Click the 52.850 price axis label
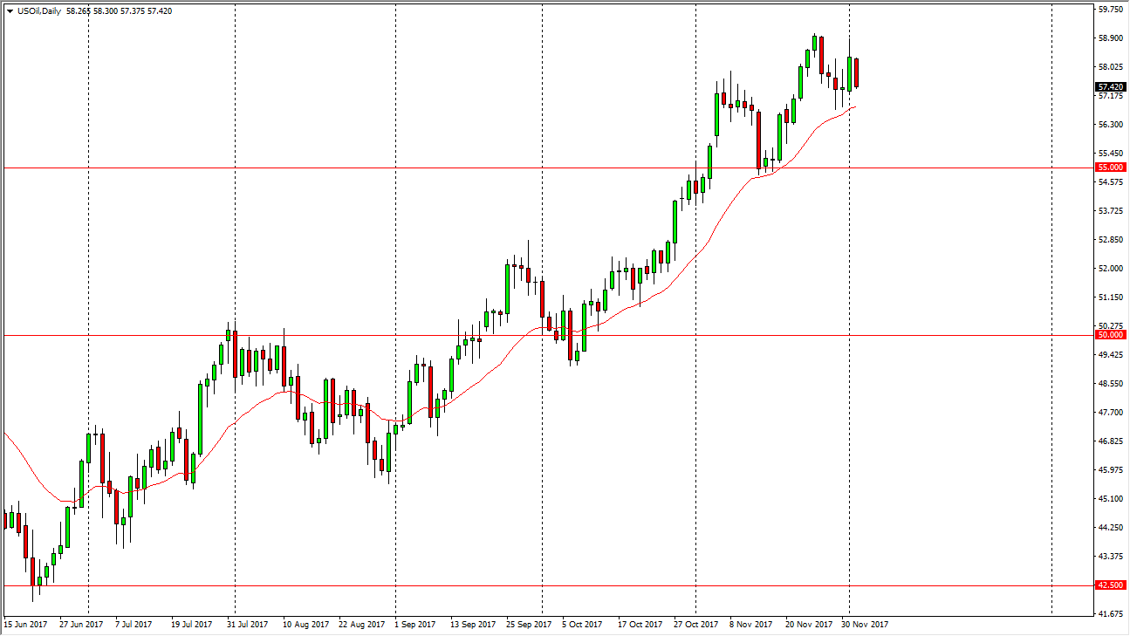The height and width of the screenshot is (636, 1130). pos(1110,240)
